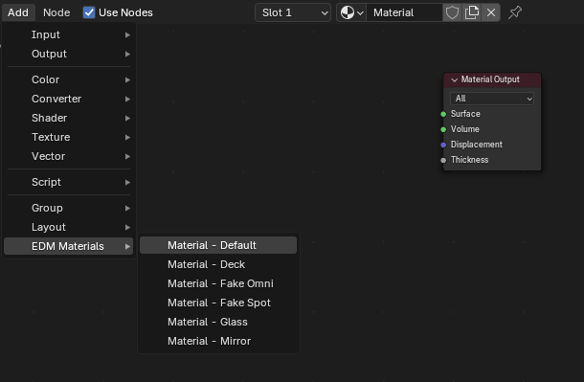Expand the Shader submenu
Viewport: 584px width, 382px height.
69,118
